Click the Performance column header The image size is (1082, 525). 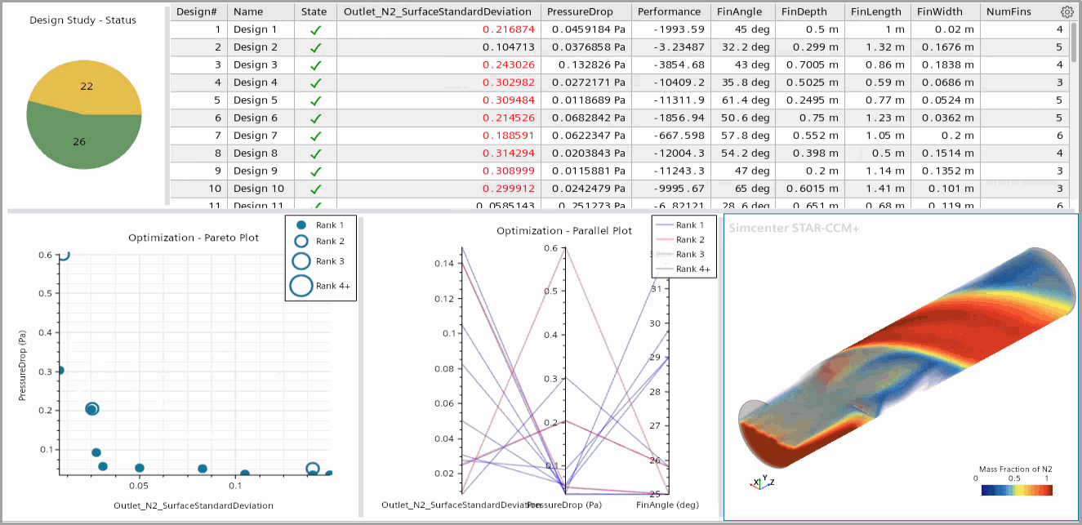(669, 12)
